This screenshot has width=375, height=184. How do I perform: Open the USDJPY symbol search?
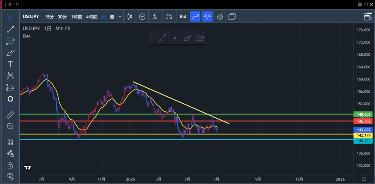coord(31,17)
